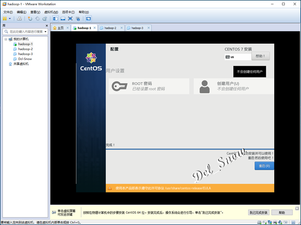Image resolution: width=301 pixels, height=225 pixels.
Task: Select hadoop-3 in the library tree
Action: coord(25,54)
